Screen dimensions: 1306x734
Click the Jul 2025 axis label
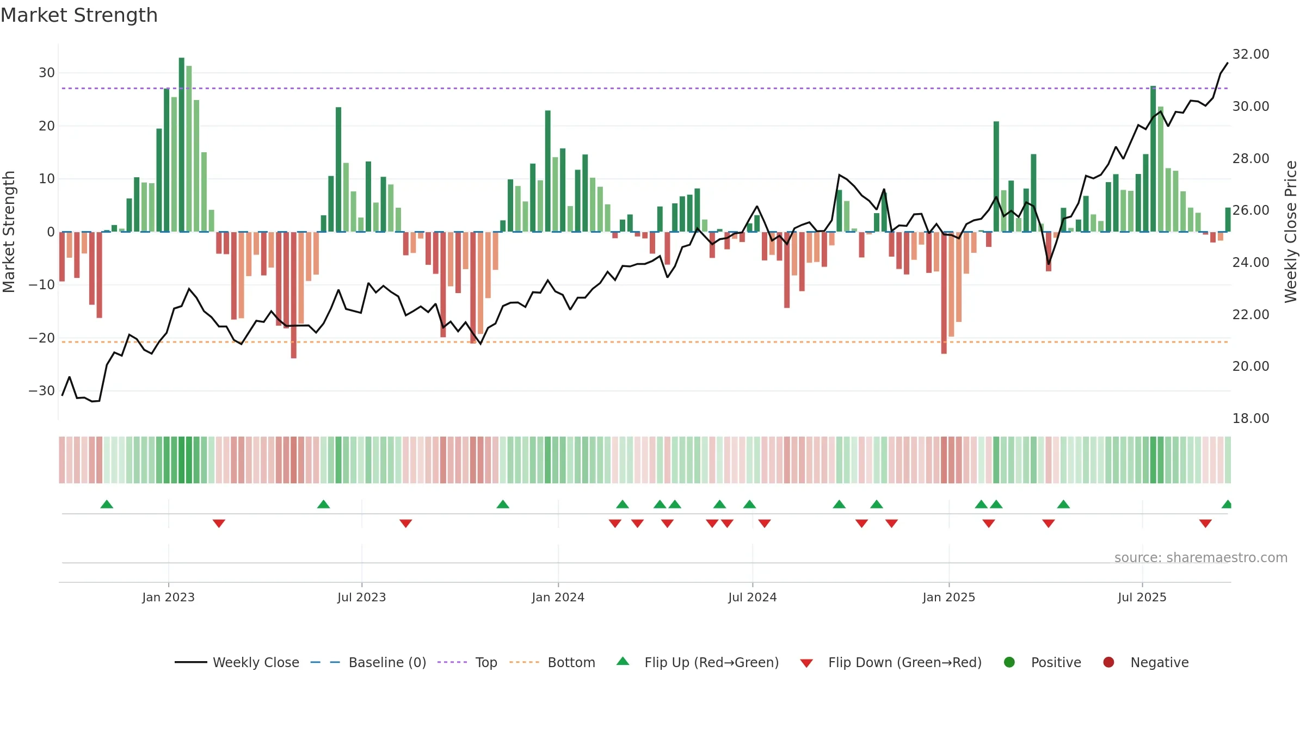pos(1142,597)
